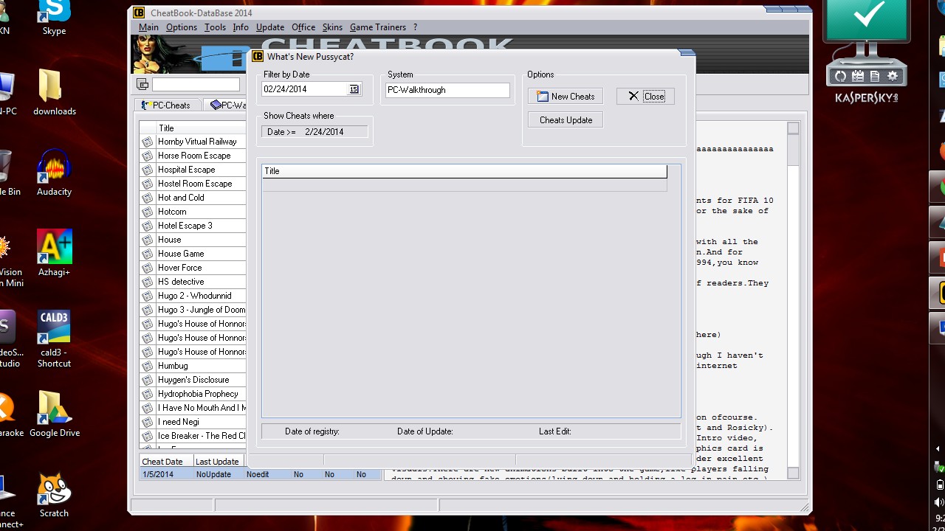Viewport: 945px width, 531px height.
Task: Click the Cheats Update button
Action: (x=566, y=120)
